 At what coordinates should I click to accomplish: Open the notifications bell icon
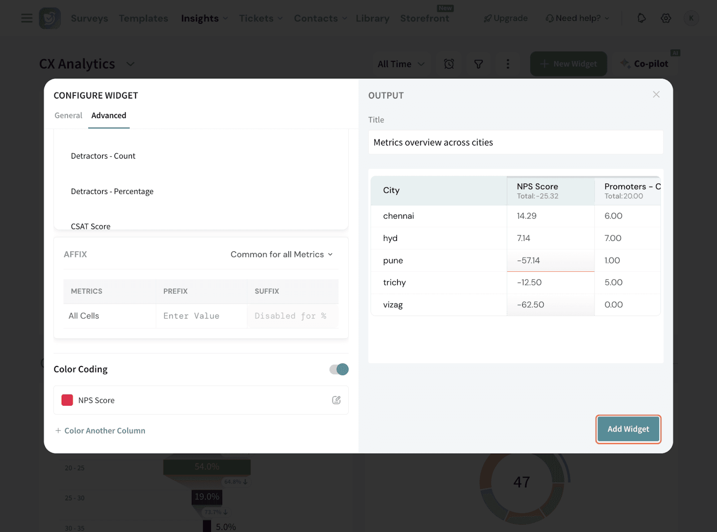(x=642, y=18)
